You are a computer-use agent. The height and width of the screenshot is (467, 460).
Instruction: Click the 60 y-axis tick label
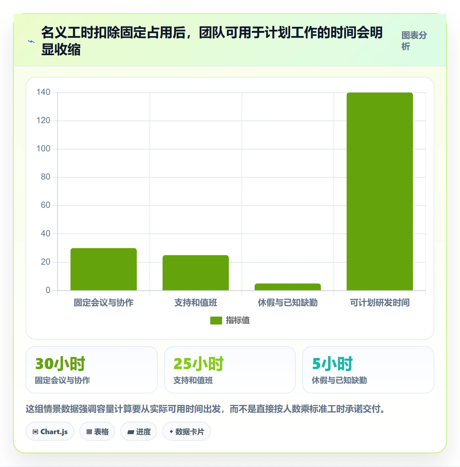pos(46,205)
